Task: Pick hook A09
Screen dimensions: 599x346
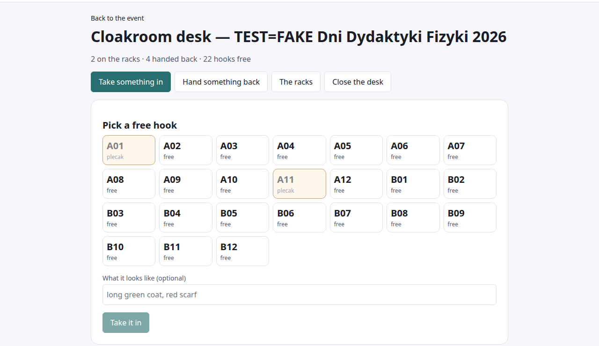Action: tap(186, 184)
